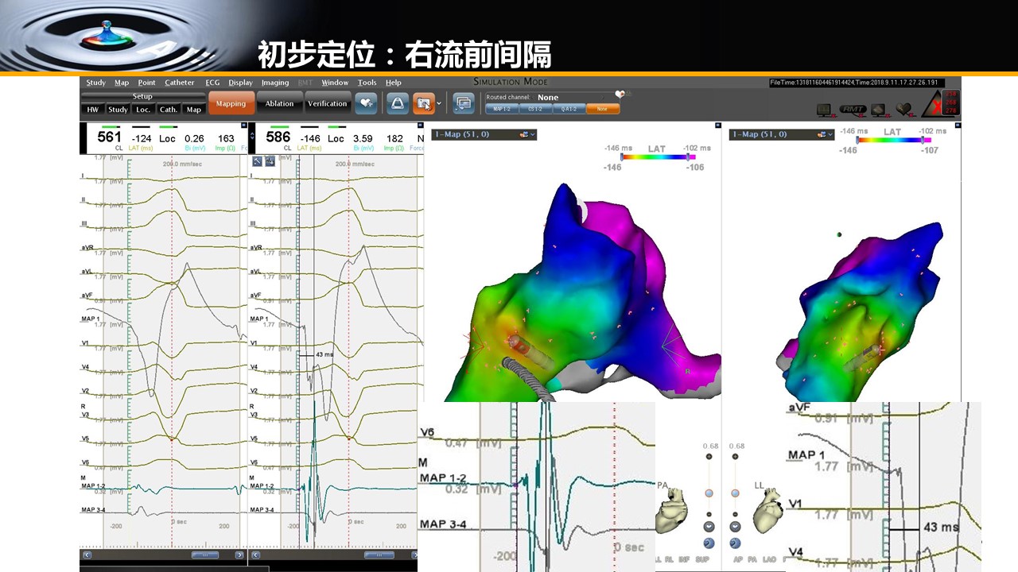Click the window layout toolbar icon
The image size is (1018, 572).
coord(463,103)
